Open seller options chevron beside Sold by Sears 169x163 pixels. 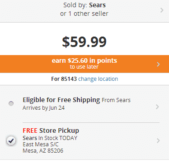pos(162,10)
